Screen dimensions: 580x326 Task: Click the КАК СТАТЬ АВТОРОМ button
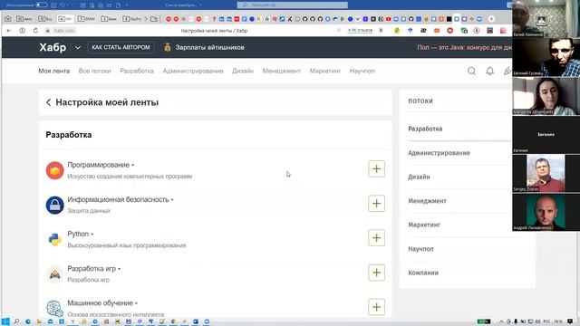pos(121,47)
